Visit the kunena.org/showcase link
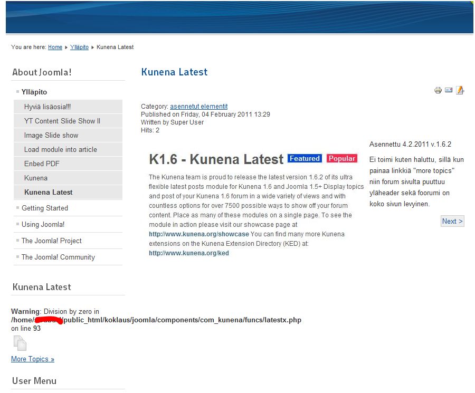The image size is (475, 393). point(198,234)
